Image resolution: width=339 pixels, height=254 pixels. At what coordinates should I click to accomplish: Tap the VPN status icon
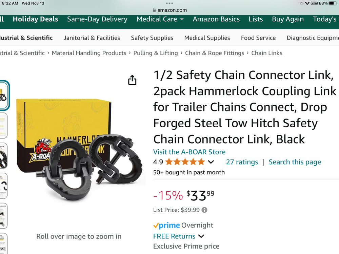[314, 3]
